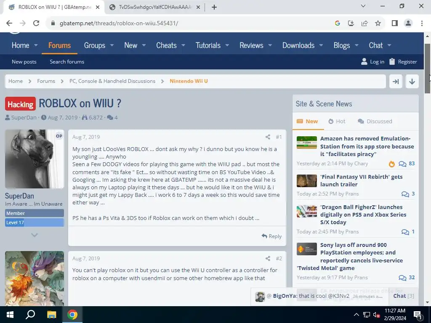Screen dimensions: 431x323
Task: Open Chrome side panel
Action: pos(395,23)
